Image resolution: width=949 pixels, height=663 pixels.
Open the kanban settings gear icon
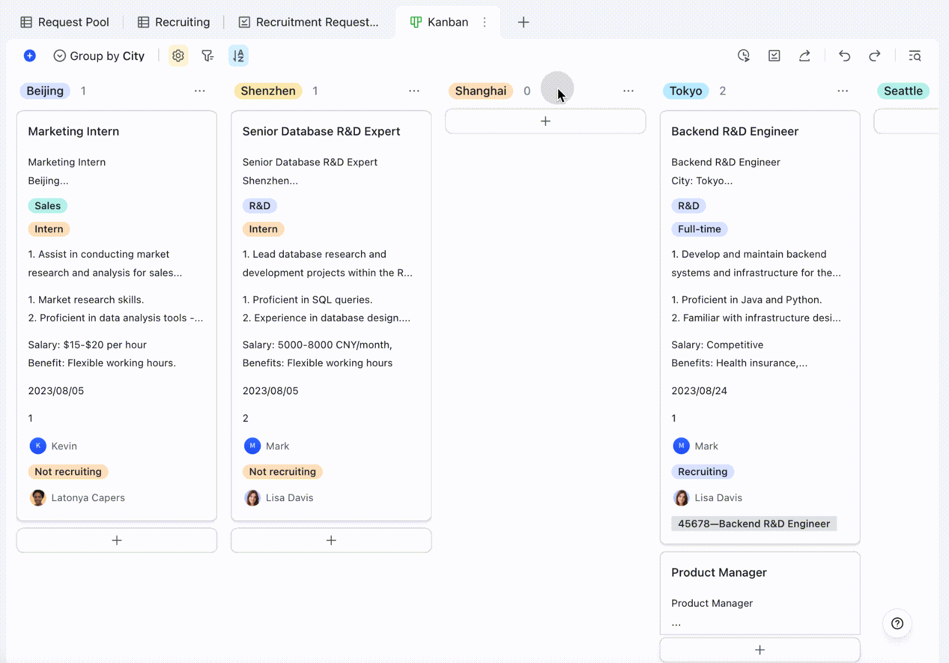click(x=178, y=56)
